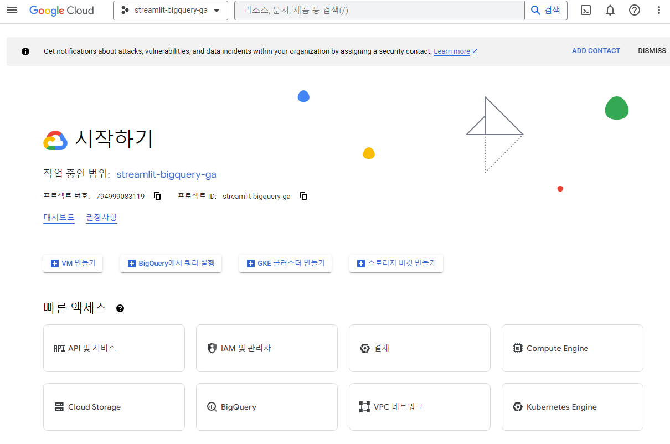The width and height of the screenshot is (670, 444).
Task: Open the Kubernetes Engine quick access card
Action: click(573, 407)
